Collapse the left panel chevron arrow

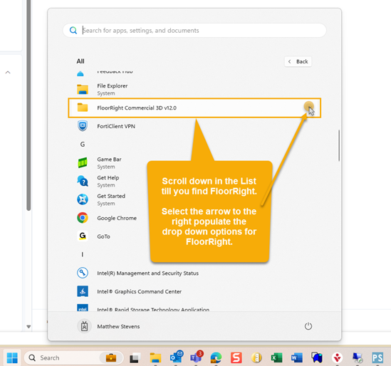coord(8,73)
